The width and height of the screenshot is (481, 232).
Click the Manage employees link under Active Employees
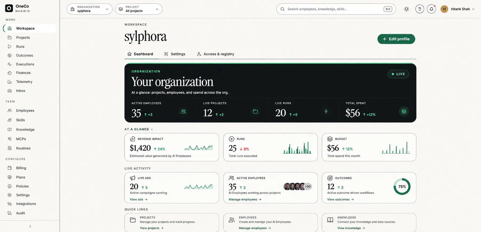tap(245, 200)
